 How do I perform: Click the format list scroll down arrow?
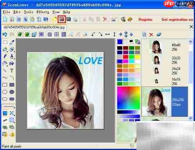190,118
